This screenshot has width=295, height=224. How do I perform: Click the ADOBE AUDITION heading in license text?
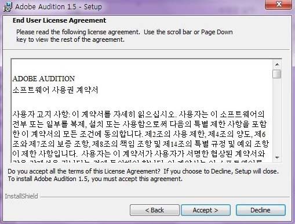point(43,79)
